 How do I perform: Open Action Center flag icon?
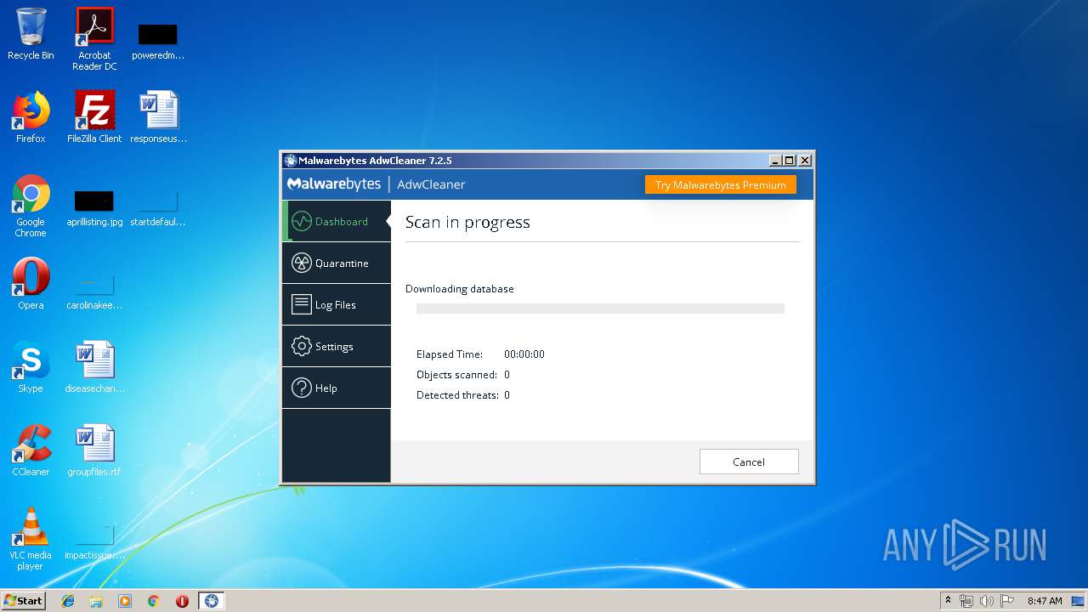pyautogui.click(x=1007, y=601)
